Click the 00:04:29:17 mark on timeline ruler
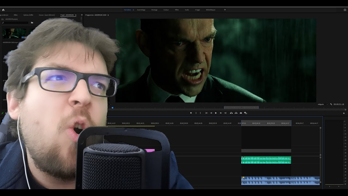348x196 pixels. pos(300,123)
